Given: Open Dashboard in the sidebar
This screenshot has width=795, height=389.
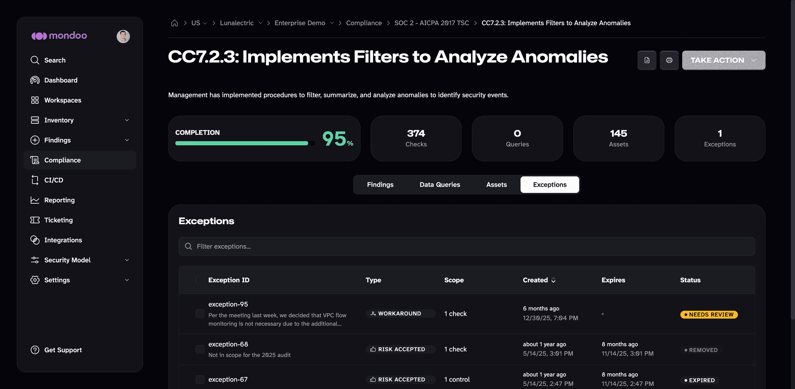Looking at the screenshot, I should [80, 80].
